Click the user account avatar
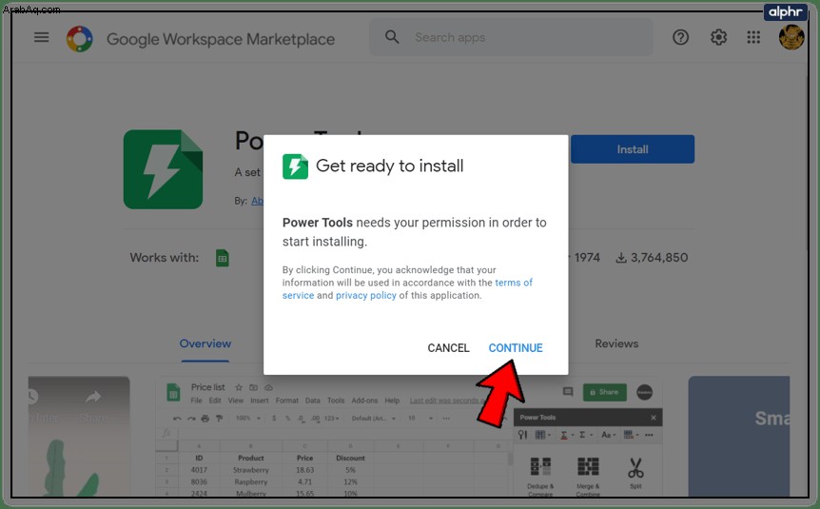The height and width of the screenshot is (509, 820). [x=791, y=38]
